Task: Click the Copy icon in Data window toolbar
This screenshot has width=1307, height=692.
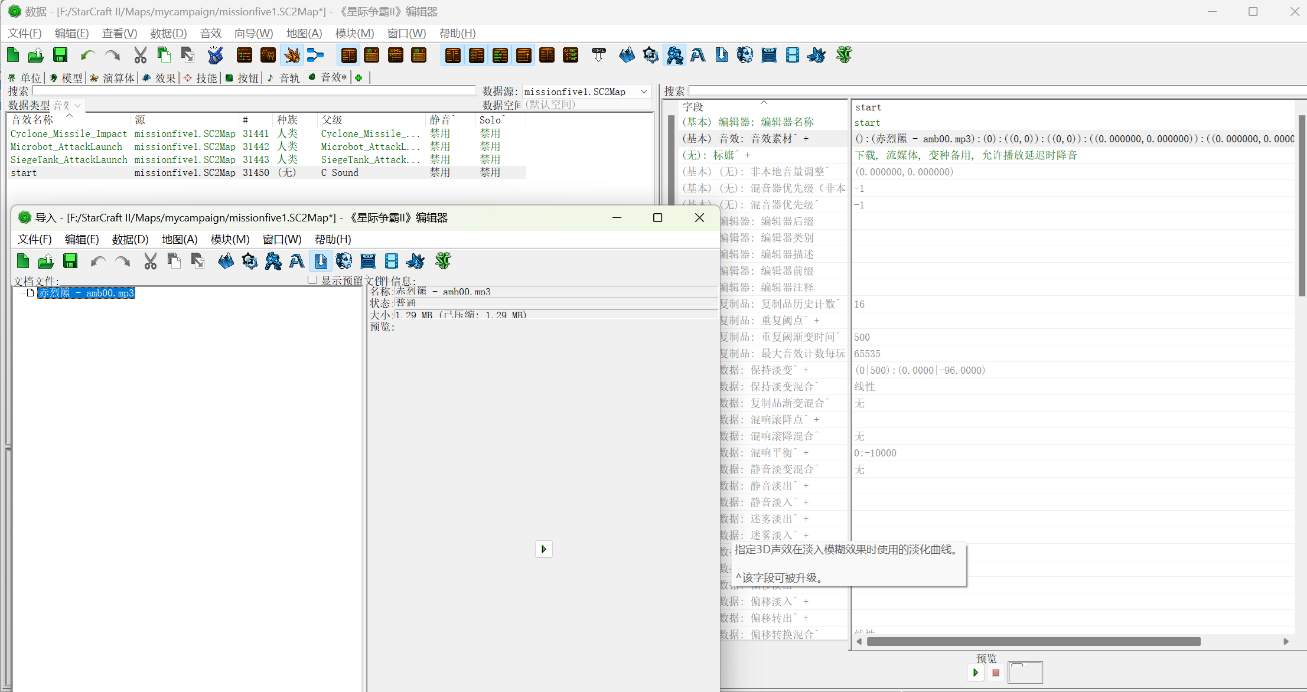Action: pyautogui.click(x=164, y=56)
